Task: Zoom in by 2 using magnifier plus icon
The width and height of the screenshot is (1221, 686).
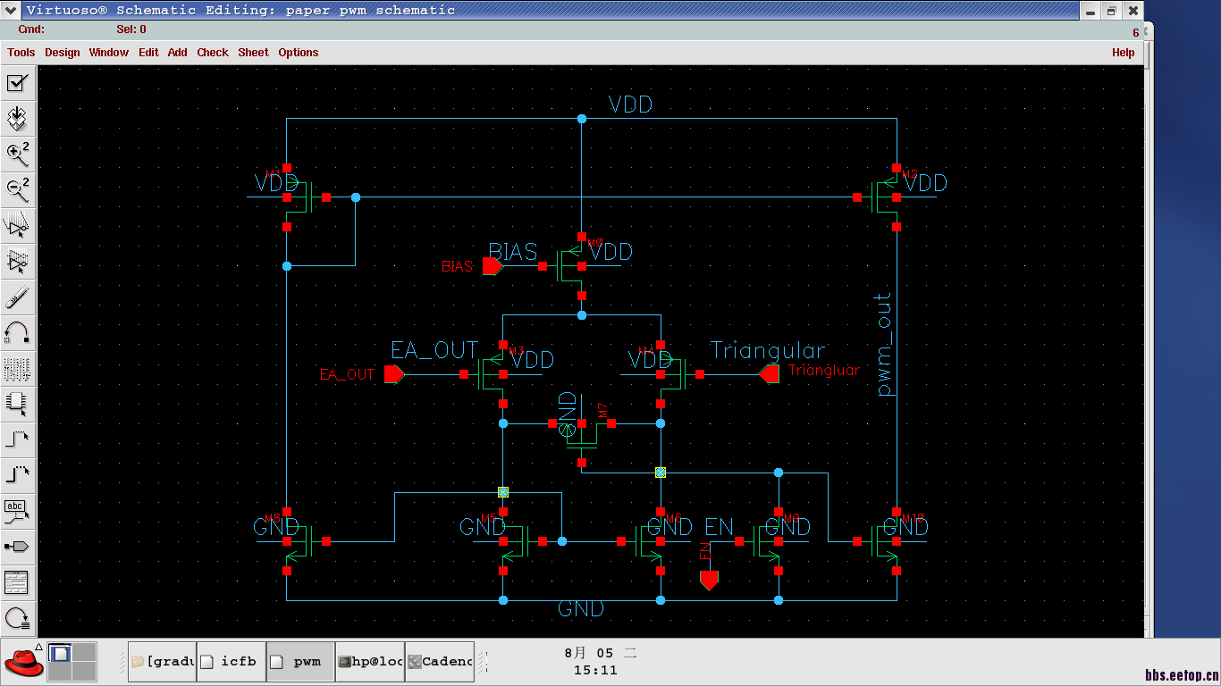Action: pyautogui.click(x=17, y=154)
